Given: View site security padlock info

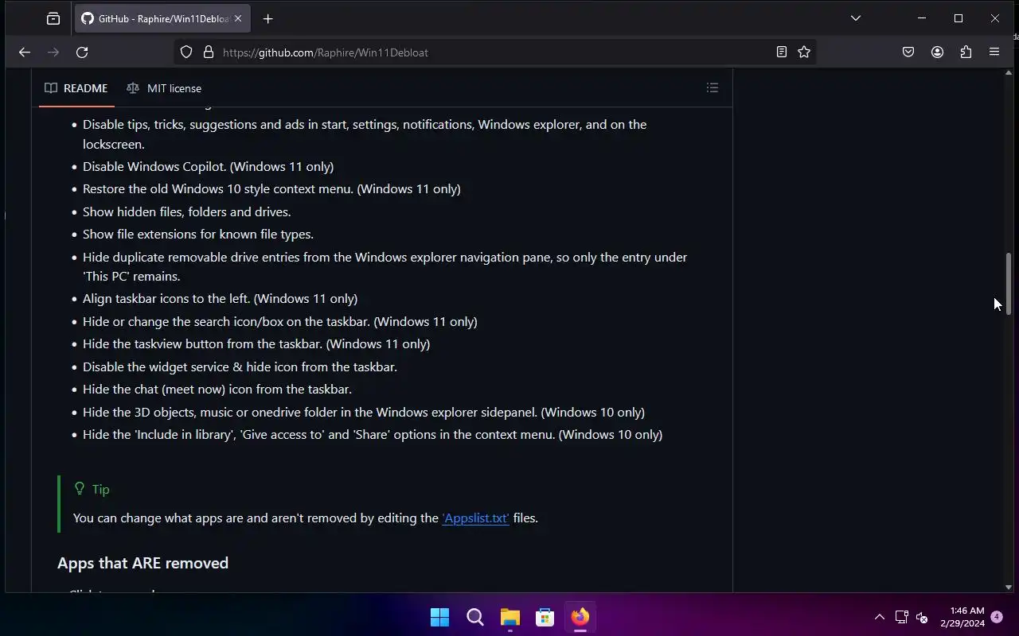Looking at the screenshot, I should pos(209,52).
